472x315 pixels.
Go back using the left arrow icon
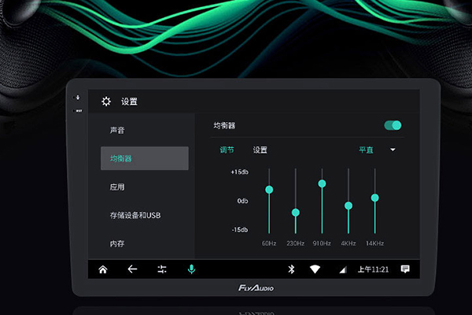pyautogui.click(x=132, y=269)
